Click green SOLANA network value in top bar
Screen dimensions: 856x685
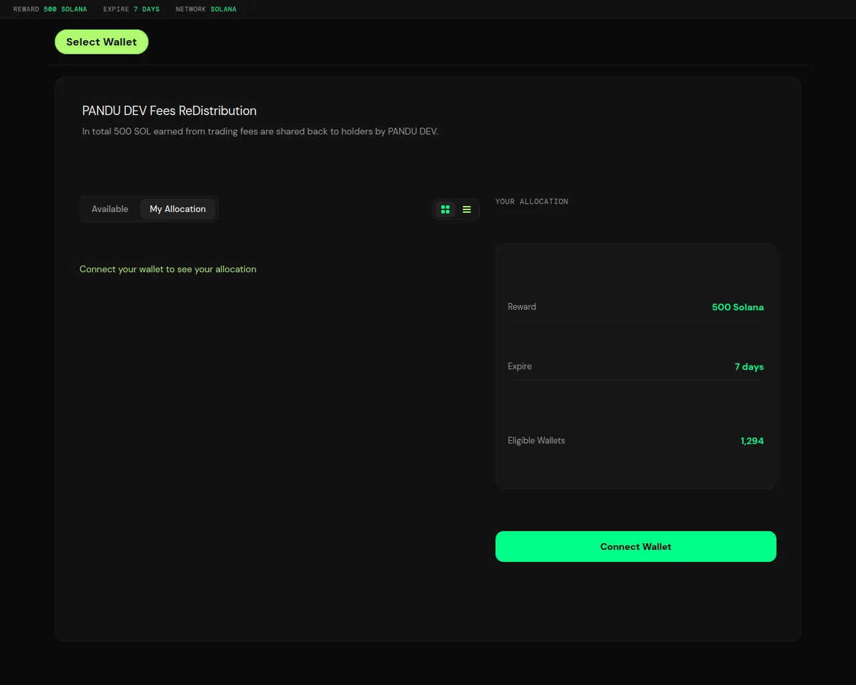(x=223, y=9)
